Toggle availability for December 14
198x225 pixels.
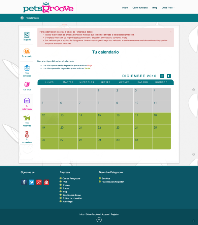pyautogui.click(x=87, y=118)
